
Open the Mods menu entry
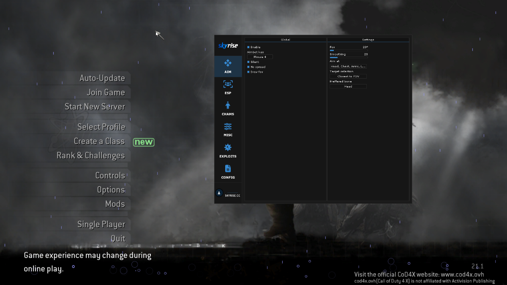115,204
